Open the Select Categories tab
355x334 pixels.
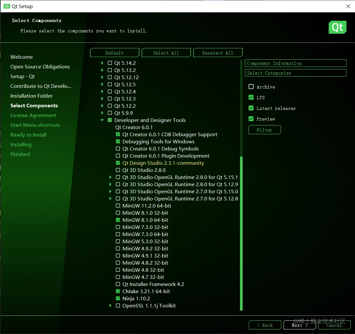296,73
